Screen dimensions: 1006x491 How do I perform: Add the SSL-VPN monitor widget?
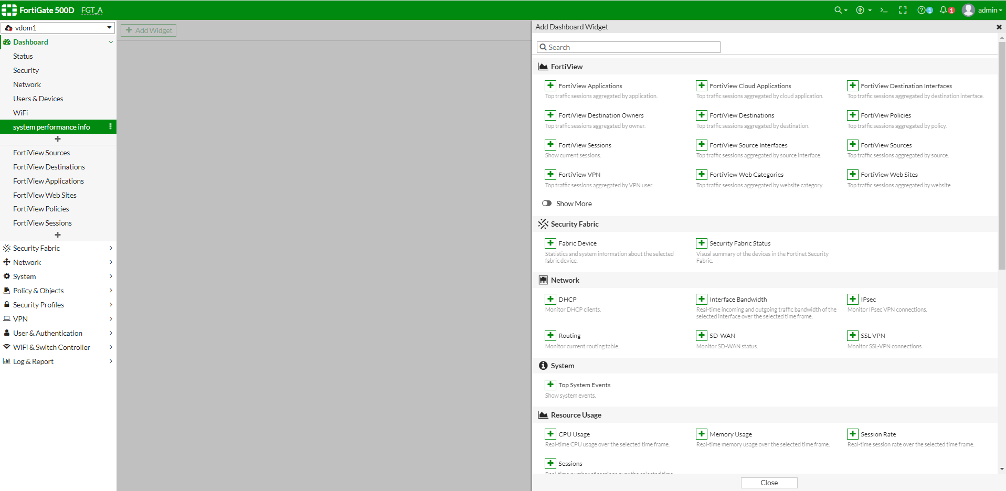pos(852,335)
